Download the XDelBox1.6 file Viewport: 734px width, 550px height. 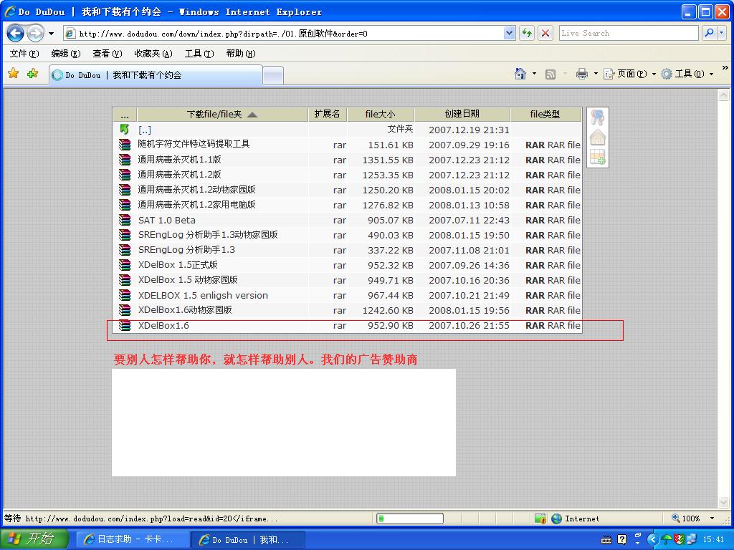pyautogui.click(x=164, y=325)
